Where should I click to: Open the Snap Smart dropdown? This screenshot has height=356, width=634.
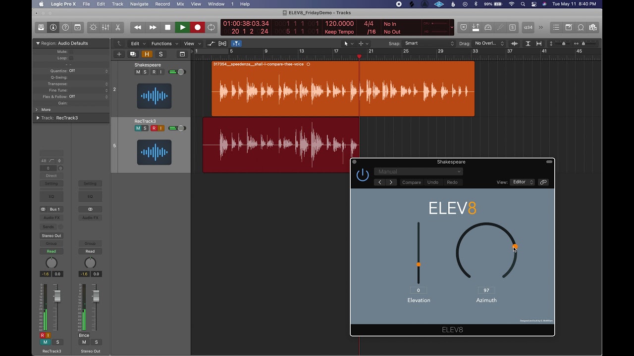428,44
